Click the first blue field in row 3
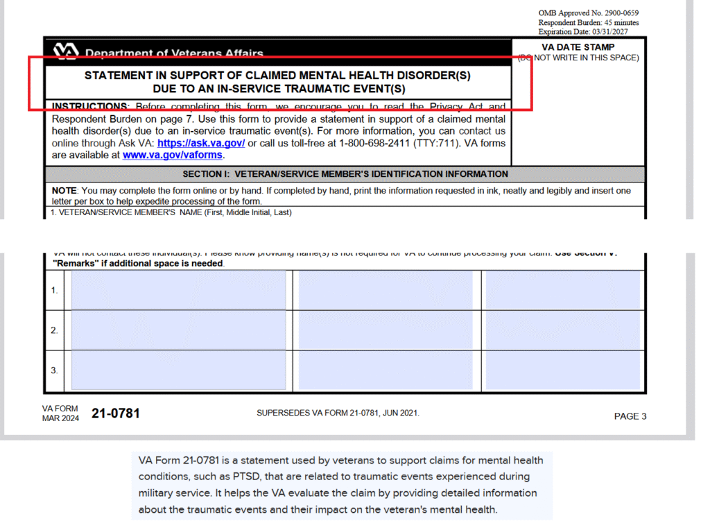The height and width of the screenshot is (528, 710). pyautogui.click(x=179, y=371)
